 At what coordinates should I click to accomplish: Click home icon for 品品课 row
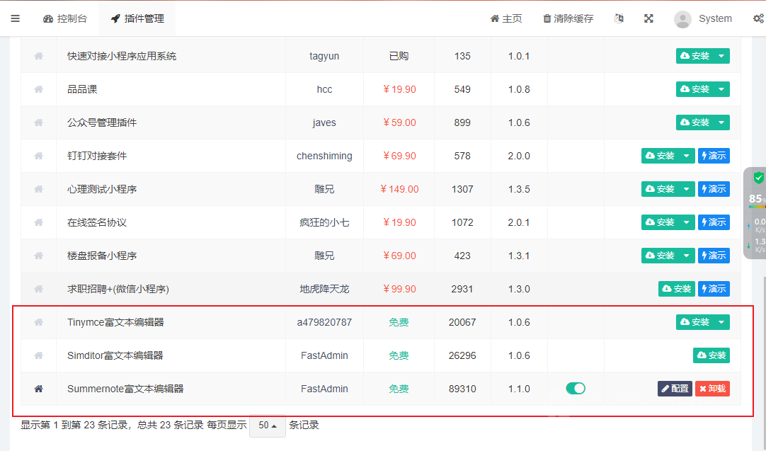pyautogui.click(x=39, y=89)
